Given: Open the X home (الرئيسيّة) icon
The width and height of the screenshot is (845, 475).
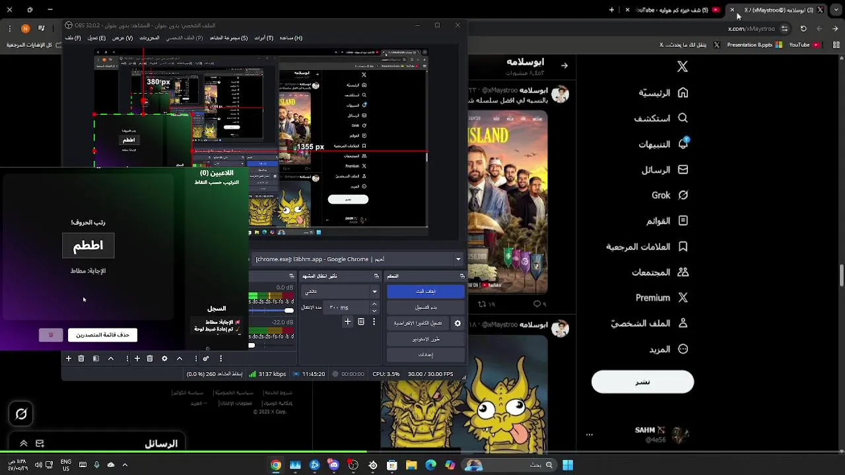Looking at the screenshot, I should click(x=683, y=93).
